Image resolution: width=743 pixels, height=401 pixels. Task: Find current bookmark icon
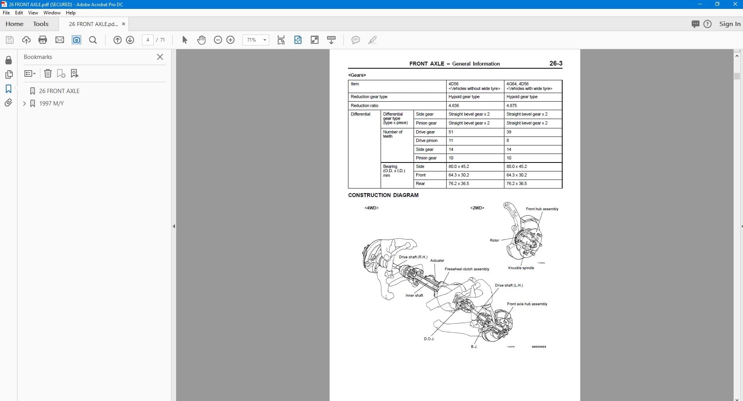click(74, 73)
